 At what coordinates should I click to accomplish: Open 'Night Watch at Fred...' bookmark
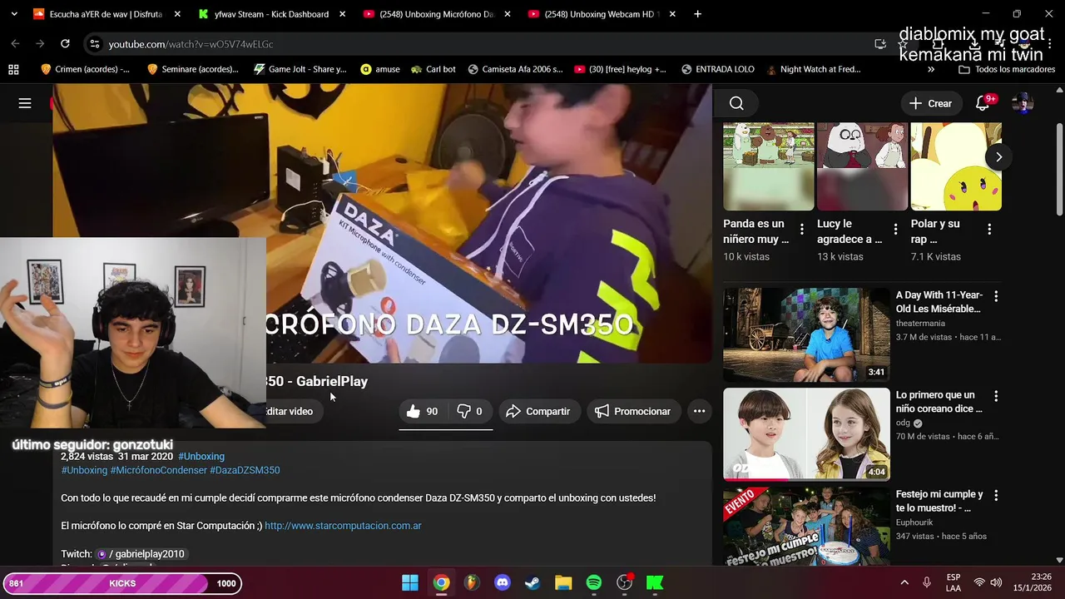(x=813, y=69)
